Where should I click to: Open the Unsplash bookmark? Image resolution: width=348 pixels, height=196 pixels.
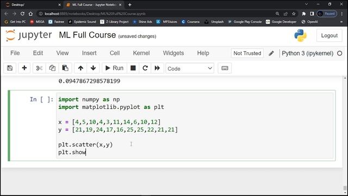(214, 22)
